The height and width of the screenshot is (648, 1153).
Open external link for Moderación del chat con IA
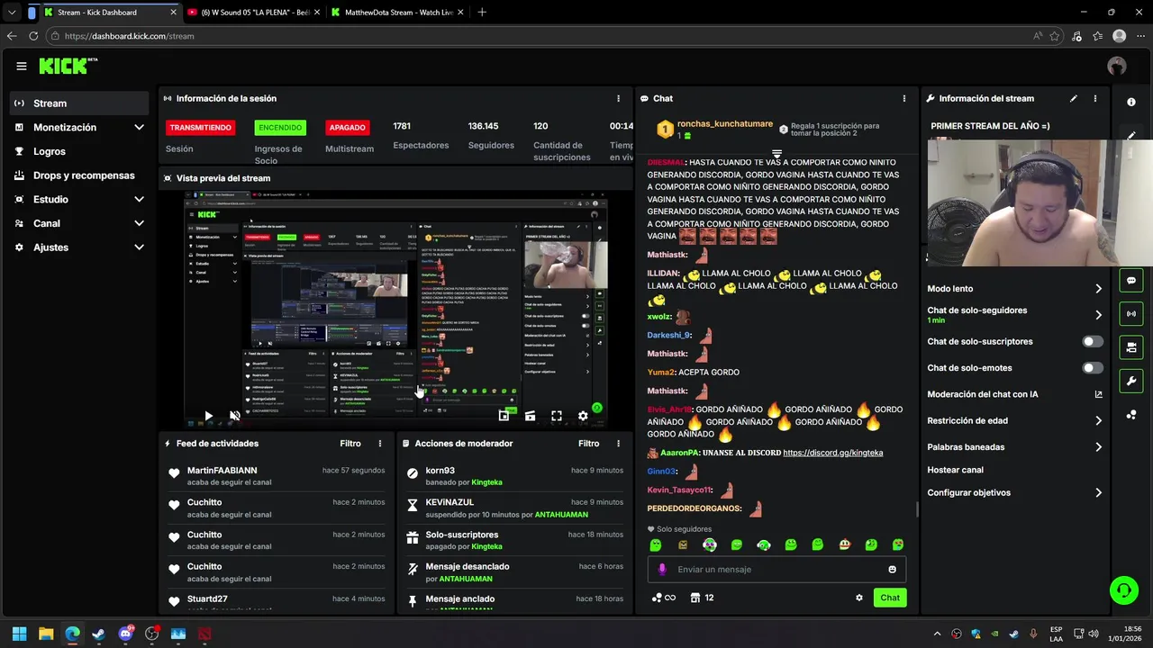1098,394
